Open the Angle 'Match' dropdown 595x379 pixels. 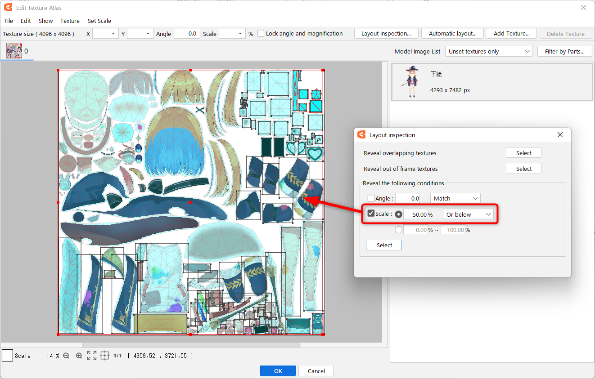[x=455, y=198]
